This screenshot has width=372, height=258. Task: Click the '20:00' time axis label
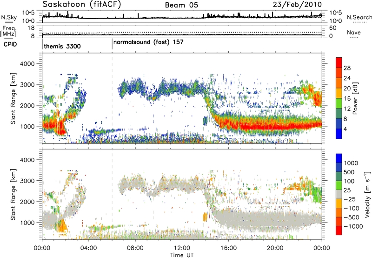point(275,248)
